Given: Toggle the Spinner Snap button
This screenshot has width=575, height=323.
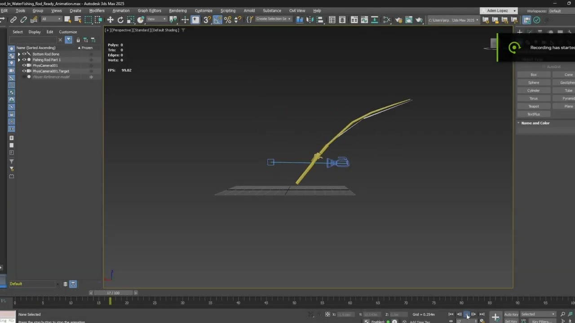Looking at the screenshot, I should [238, 20].
